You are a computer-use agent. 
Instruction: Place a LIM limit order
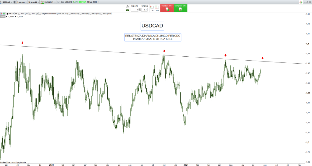pyautogui.click(x=152, y=8)
